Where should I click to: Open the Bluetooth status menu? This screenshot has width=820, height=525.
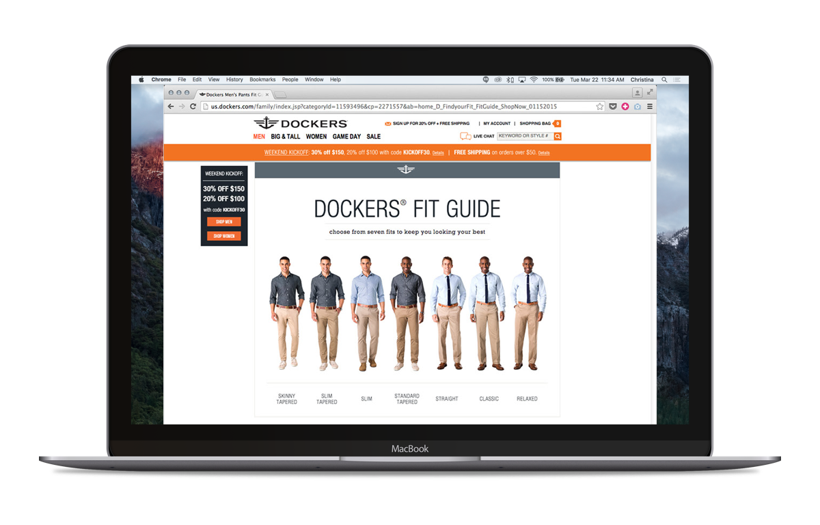510,80
